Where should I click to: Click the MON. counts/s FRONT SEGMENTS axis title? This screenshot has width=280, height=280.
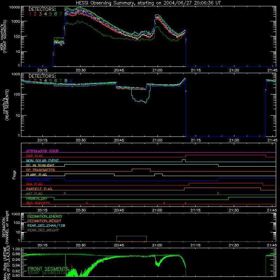pyautogui.click(x=3, y=36)
